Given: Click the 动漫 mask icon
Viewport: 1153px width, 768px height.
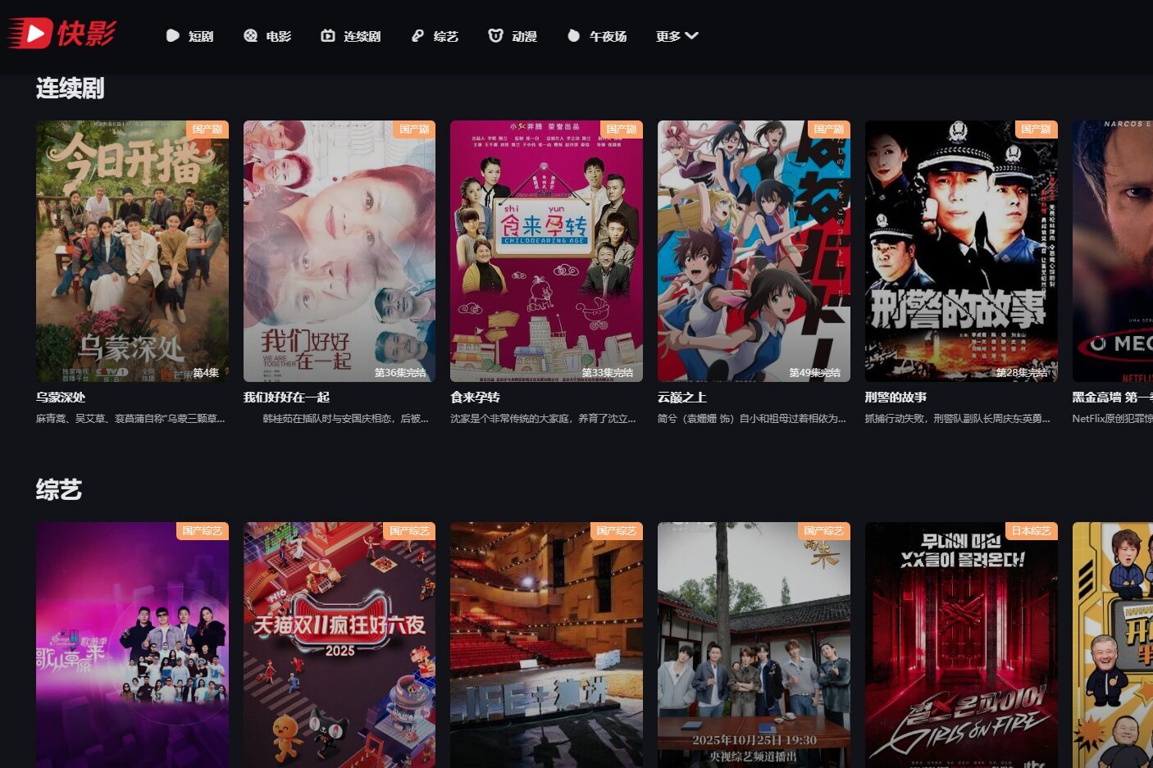Looking at the screenshot, I should [x=495, y=36].
